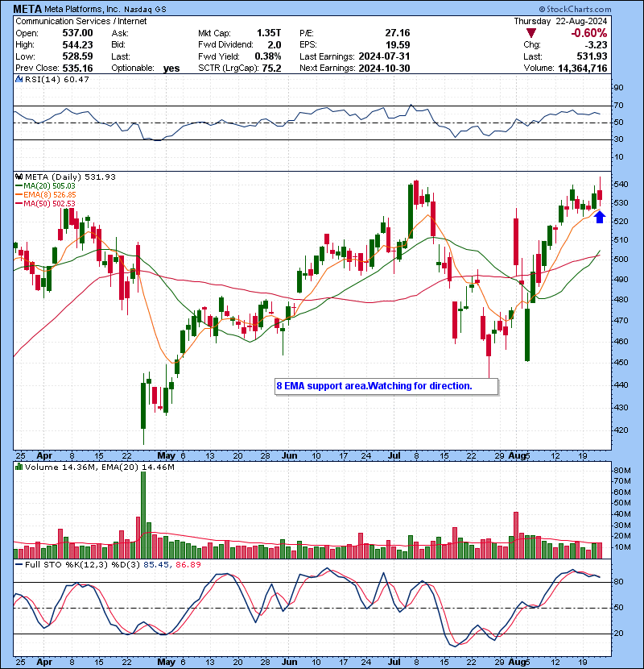
Task: Click the Last price 531.93 in header
Action: pos(592,56)
